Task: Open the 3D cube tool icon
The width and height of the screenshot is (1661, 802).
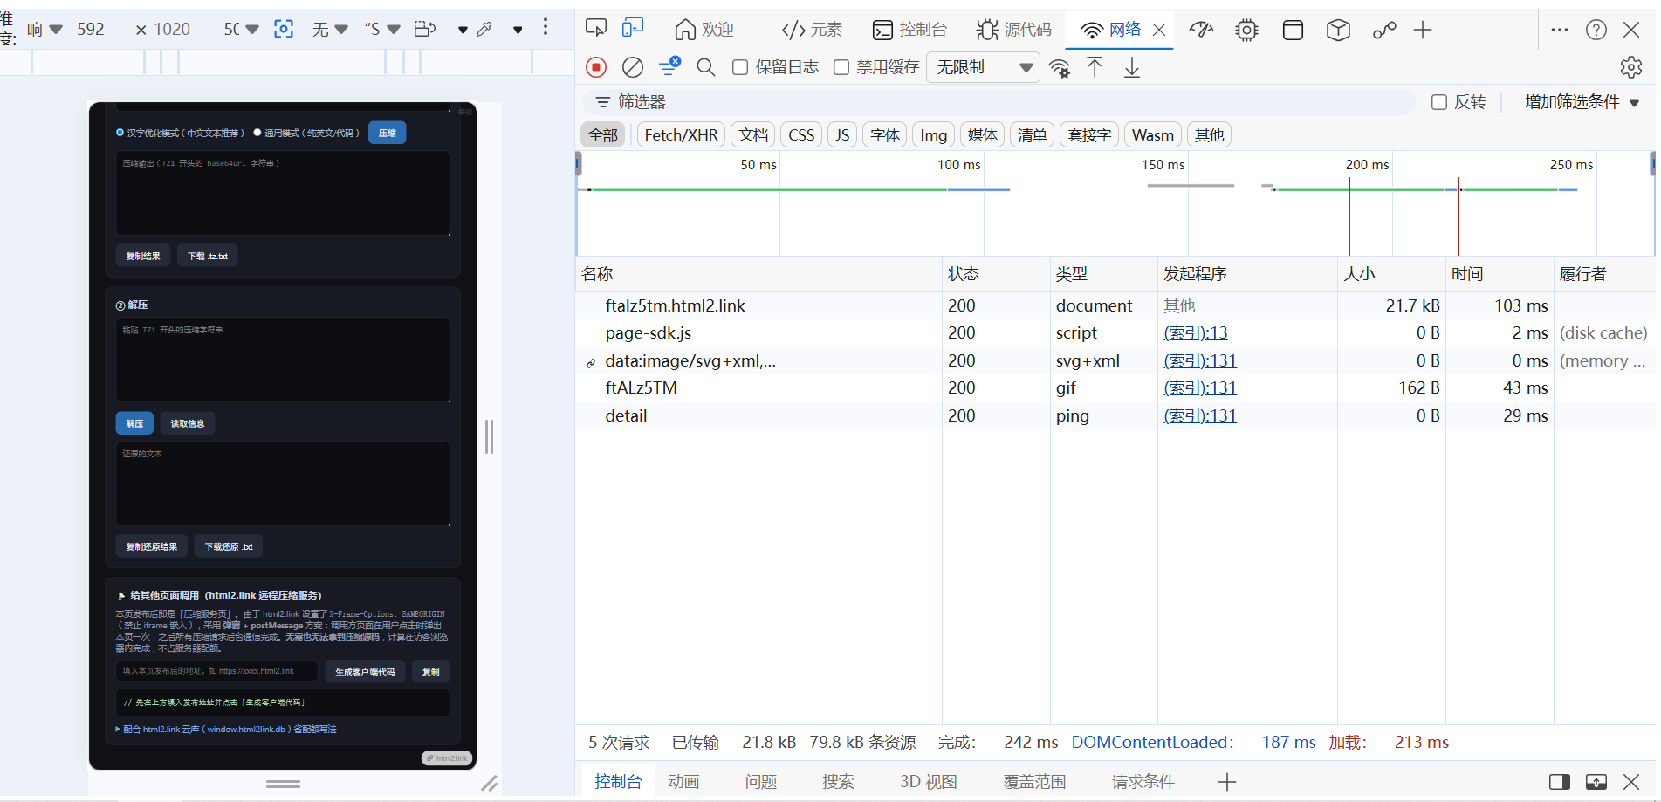Action: [1338, 30]
